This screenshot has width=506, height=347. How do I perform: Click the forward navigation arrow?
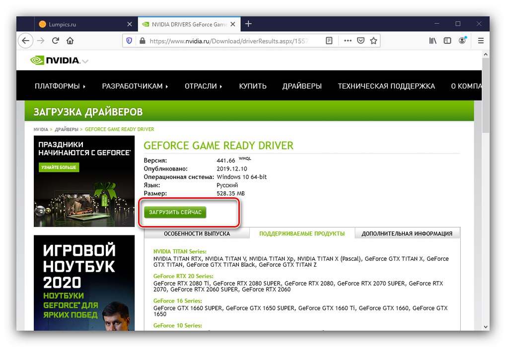(x=41, y=41)
